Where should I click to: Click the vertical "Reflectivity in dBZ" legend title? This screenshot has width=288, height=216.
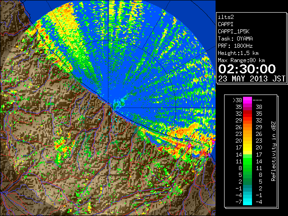point(273,151)
